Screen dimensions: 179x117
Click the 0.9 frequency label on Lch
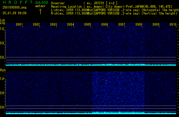(2, 43)
